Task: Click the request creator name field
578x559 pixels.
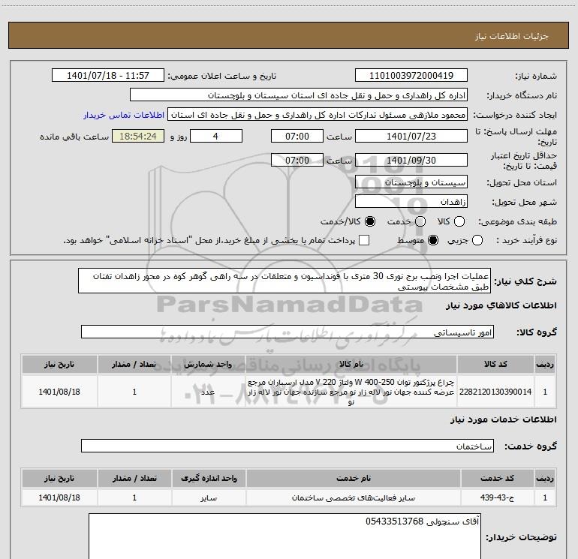Action: (x=318, y=115)
